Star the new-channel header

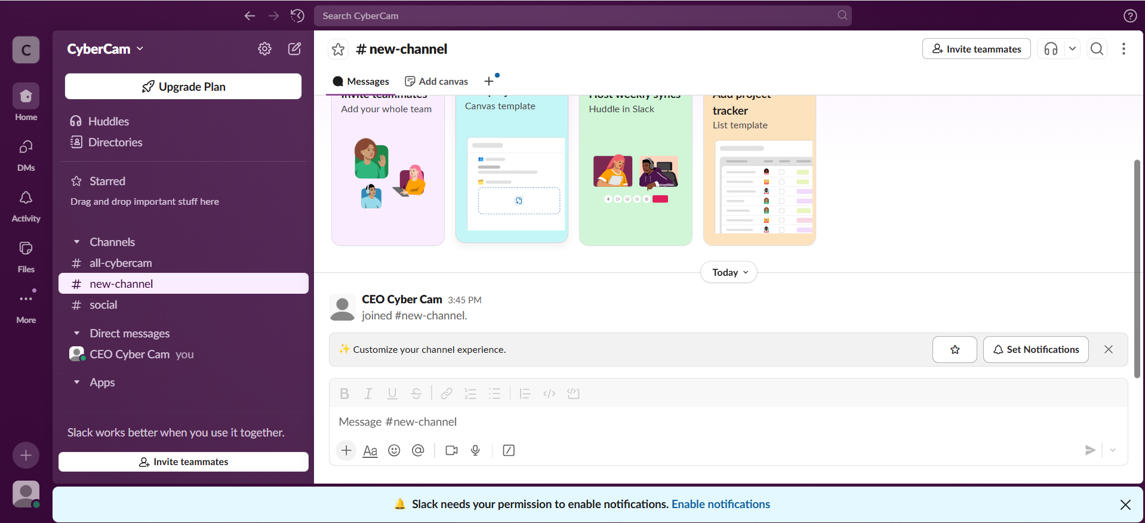pyautogui.click(x=338, y=49)
